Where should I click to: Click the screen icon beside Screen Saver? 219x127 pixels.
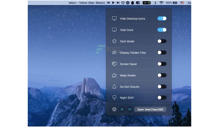point(114,64)
